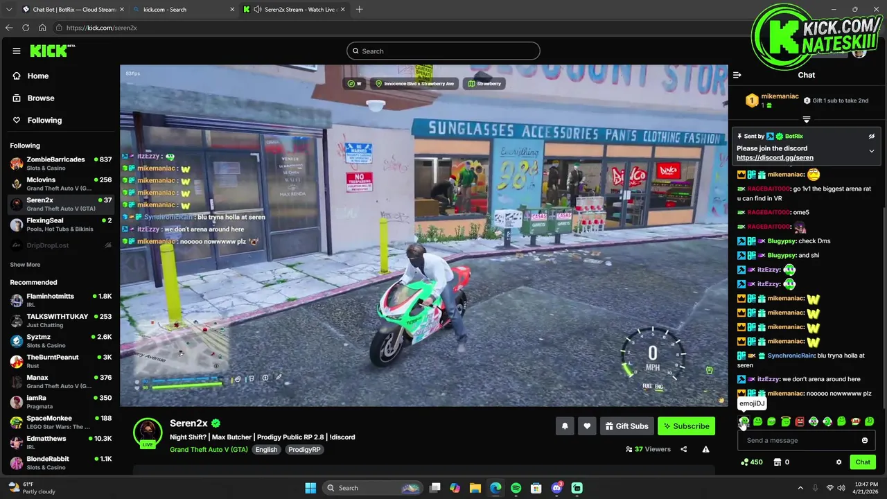
Task: Expand the pinned message chevron
Action: point(872,151)
